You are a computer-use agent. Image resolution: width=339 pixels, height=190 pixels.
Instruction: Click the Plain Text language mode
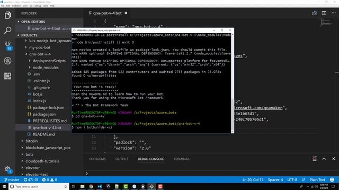317,179
